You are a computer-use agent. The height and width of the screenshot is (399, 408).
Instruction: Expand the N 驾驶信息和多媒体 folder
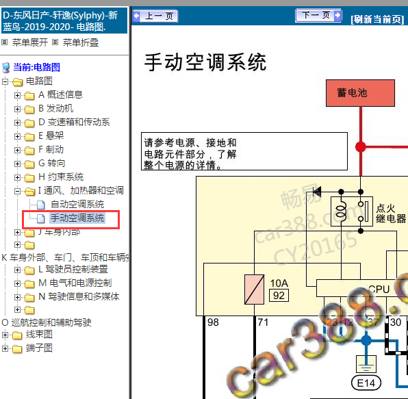17,297
